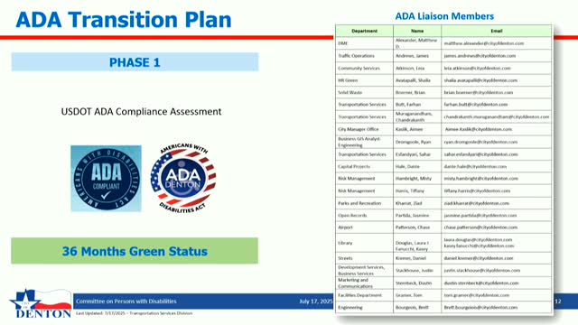The height and width of the screenshot is (325, 578).
Task: Click the slide number 12
Action: click(558, 302)
